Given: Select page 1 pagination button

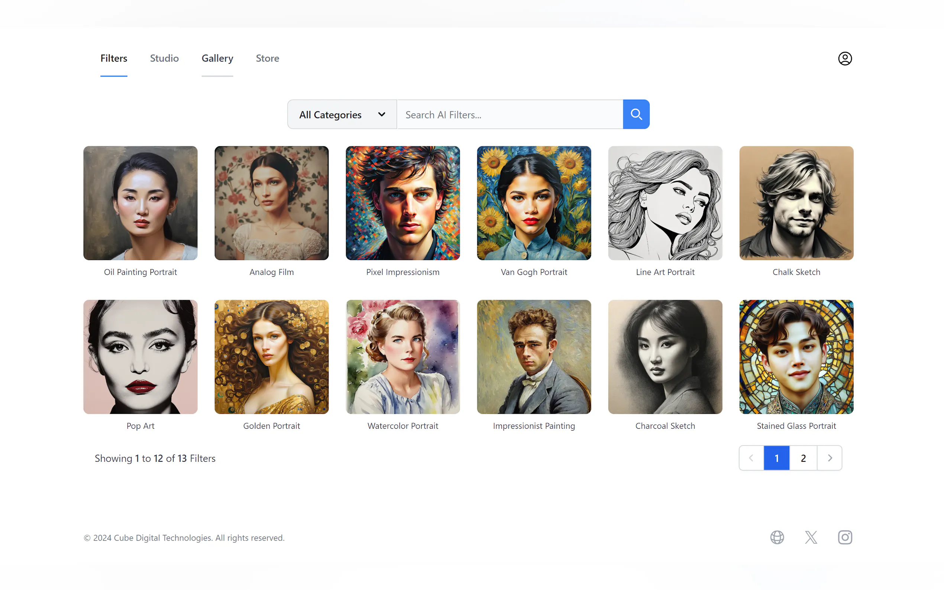Looking at the screenshot, I should [x=776, y=458].
